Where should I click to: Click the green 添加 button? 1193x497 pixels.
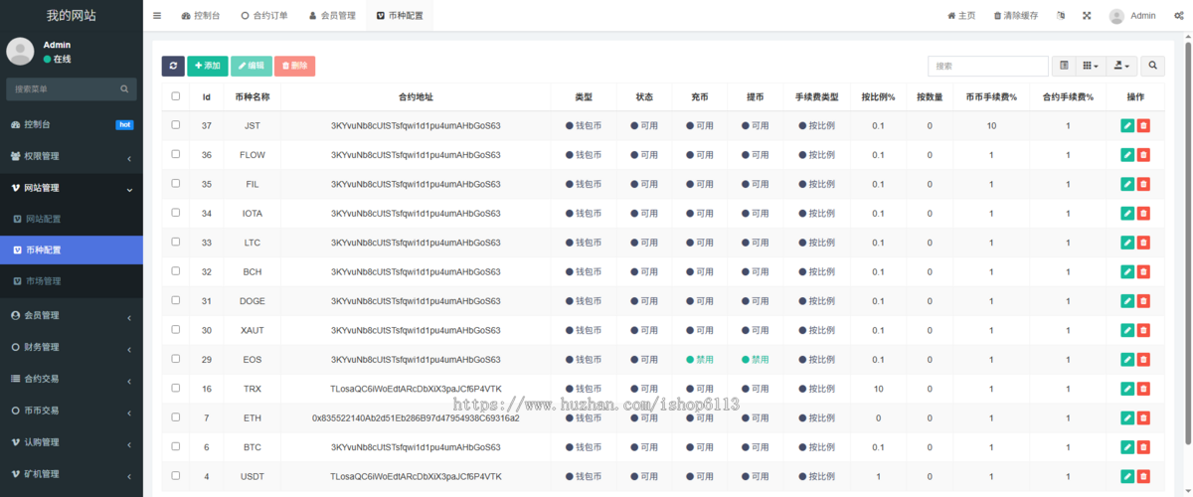point(207,66)
